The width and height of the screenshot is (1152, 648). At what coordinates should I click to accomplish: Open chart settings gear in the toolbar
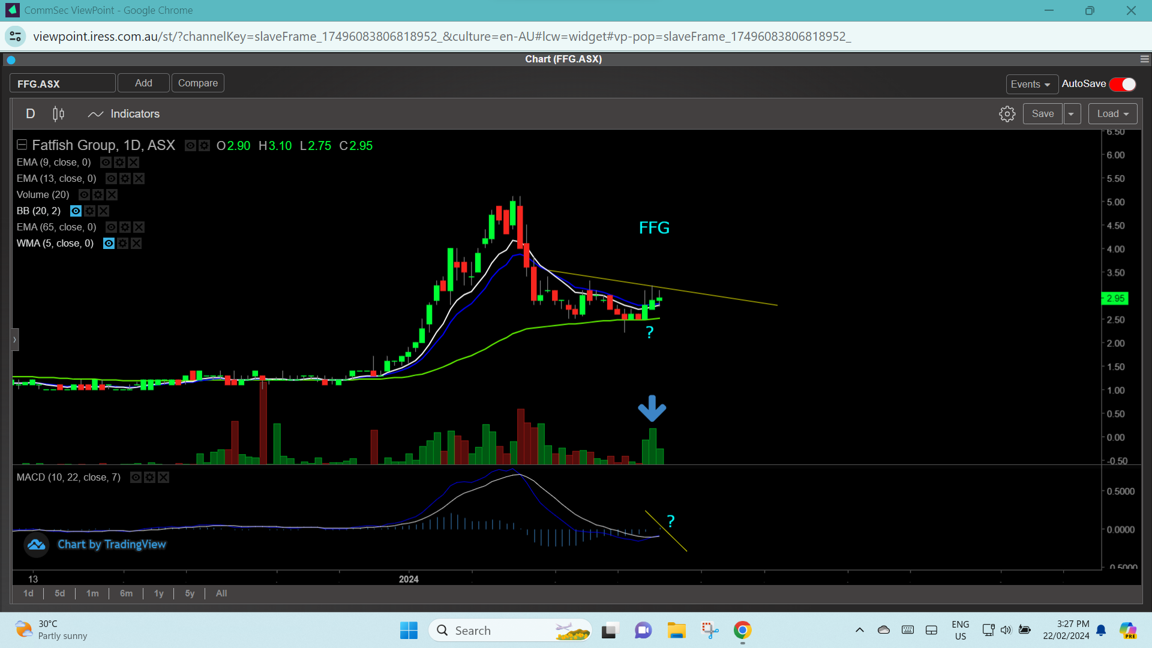[x=1007, y=114]
